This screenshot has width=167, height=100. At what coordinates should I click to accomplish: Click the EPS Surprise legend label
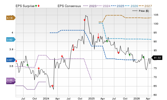click(x=25, y=6)
